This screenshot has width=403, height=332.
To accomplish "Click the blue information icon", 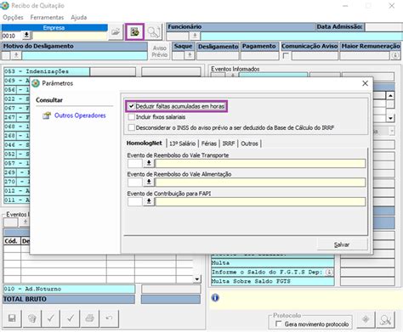I will (215, 298).
